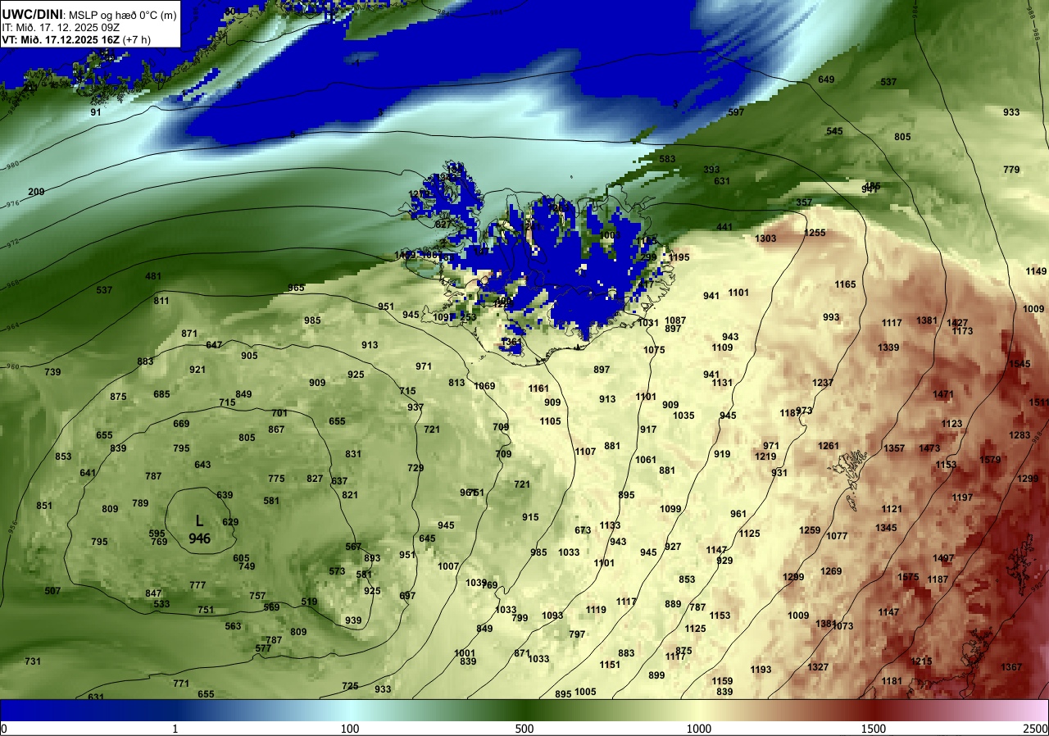Image resolution: width=1049 pixels, height=736 pixels.
Task: Click the 357 height value
Action: pyautogui.click(x=804, y=202)
